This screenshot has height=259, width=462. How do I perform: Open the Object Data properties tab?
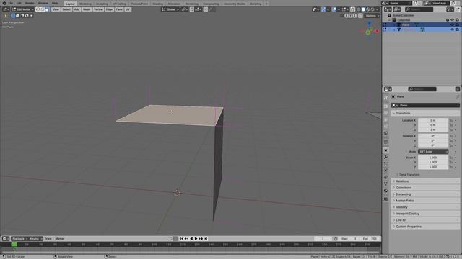click(x=385, y=184)
